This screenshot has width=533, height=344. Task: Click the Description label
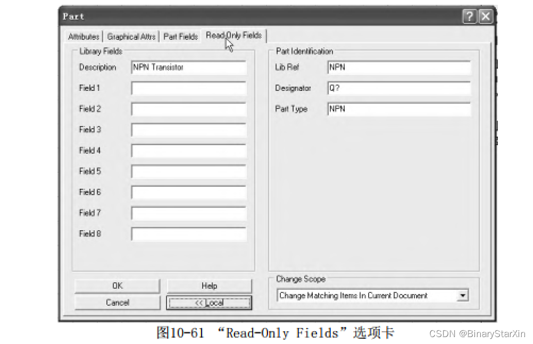click(97, 68)
